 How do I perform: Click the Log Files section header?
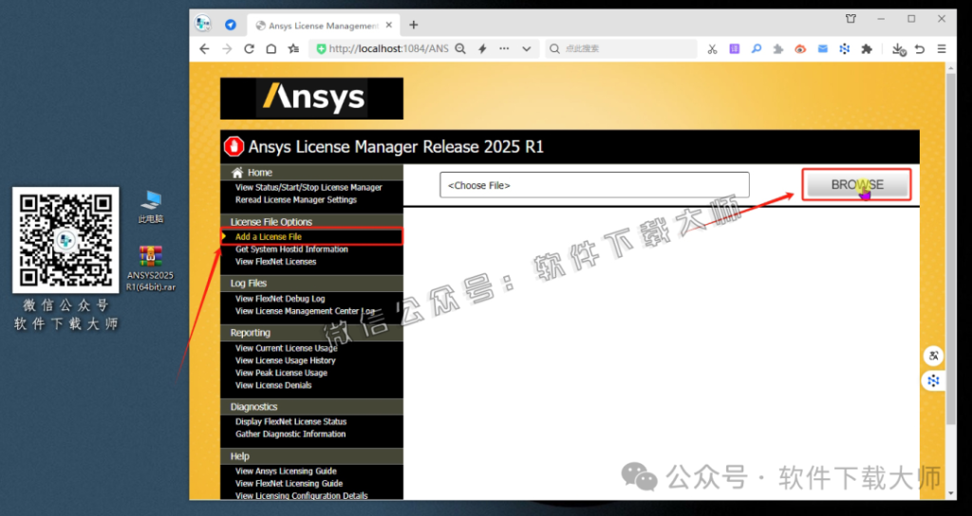tap(311, 283)
